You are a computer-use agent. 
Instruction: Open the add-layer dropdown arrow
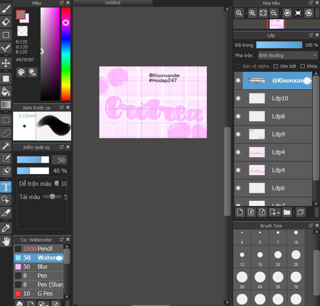click(278, 213)
